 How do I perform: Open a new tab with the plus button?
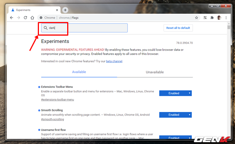coord(65,10)
